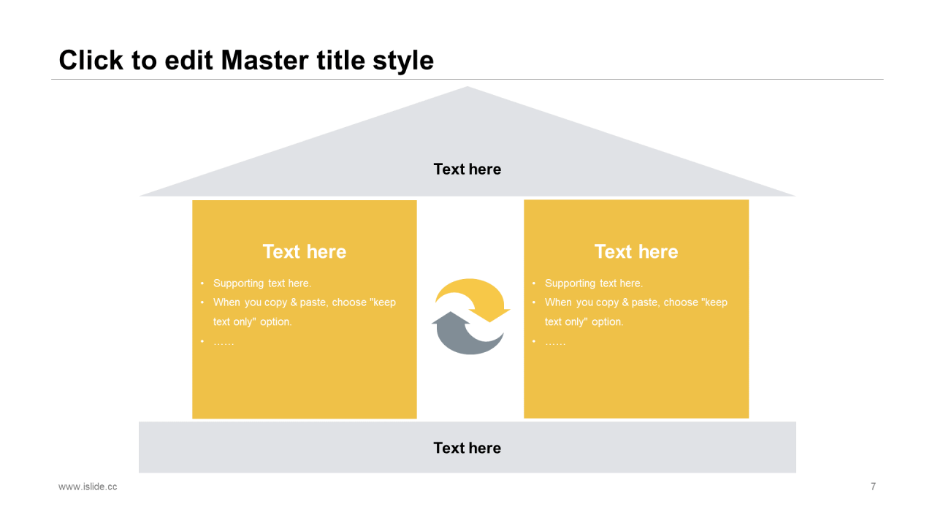Select "Text here" label inside the roof triangle

(x=467, y=169)
